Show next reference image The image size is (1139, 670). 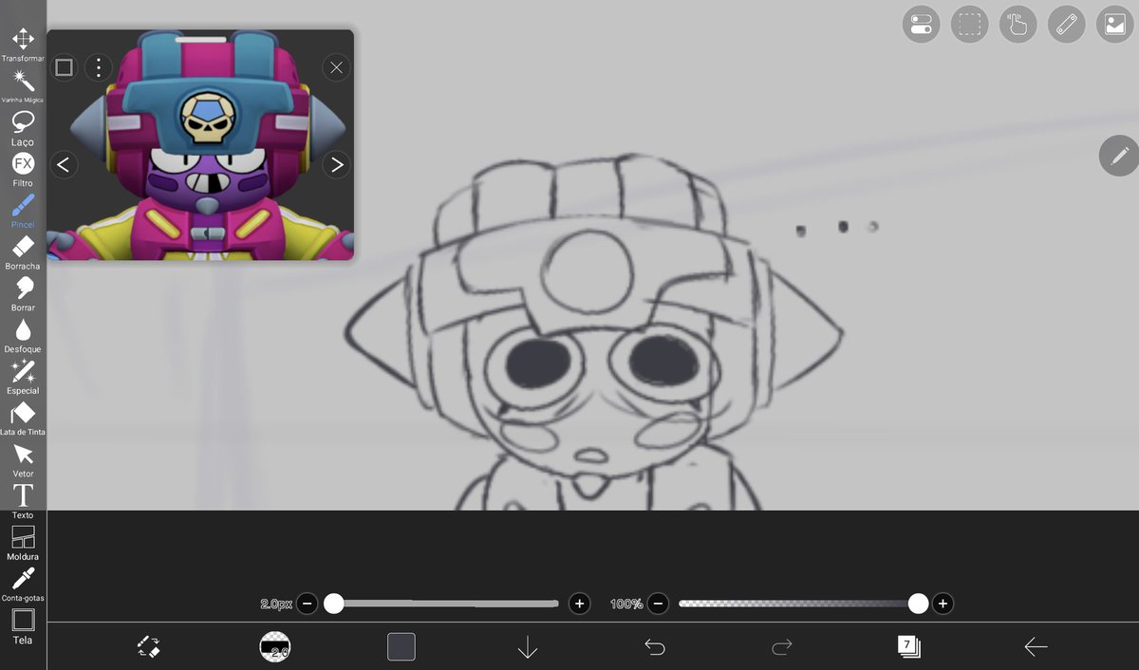coord(336,164)
